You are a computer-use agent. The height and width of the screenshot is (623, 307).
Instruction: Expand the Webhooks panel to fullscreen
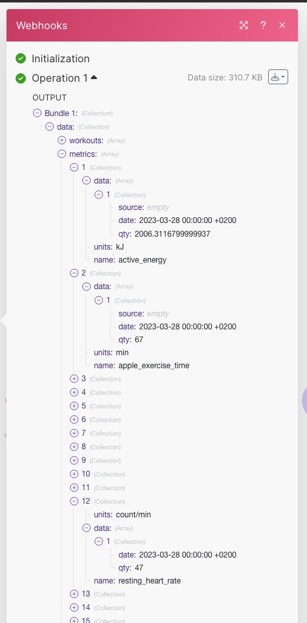click(244, 25)
